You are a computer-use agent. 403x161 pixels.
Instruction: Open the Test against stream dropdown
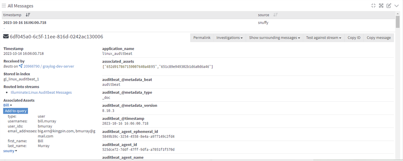[x=324, y=38]
